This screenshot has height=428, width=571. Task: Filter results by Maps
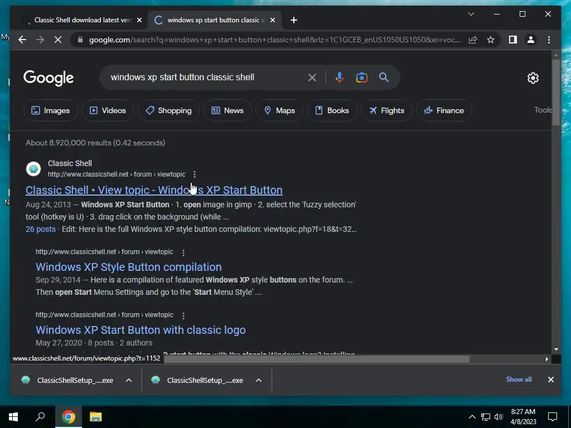pos(279,110)
